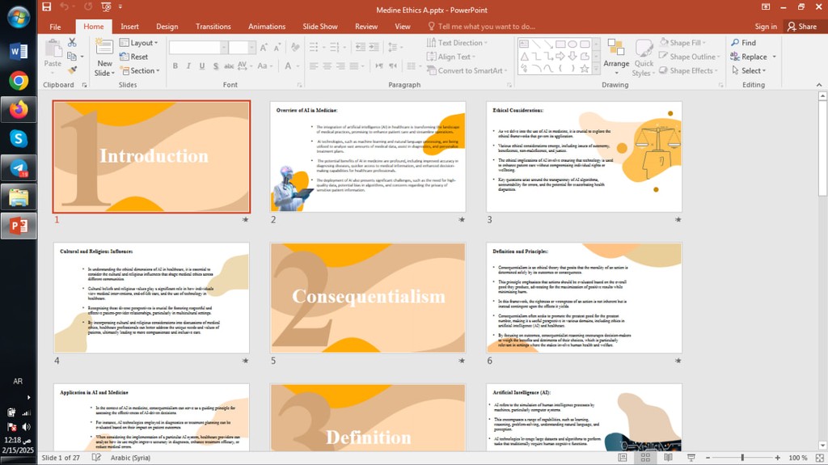Image resolution: width=828 pixels, height=465 pixels.
Task: Expand the Select dropdown in Editing
Action: tap(750, 70)
